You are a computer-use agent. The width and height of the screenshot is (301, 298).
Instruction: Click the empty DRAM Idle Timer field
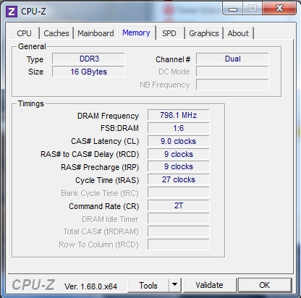pos(179,218)
